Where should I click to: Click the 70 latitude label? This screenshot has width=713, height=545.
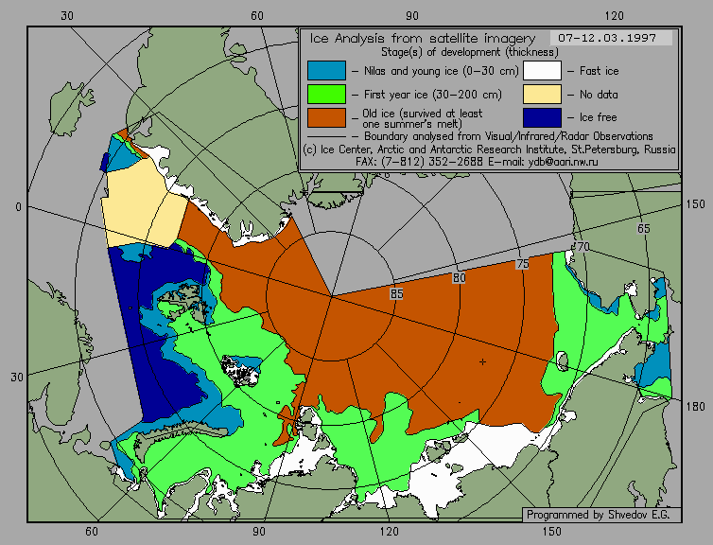(583, 247)
